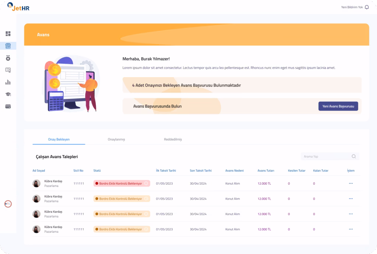377x254 pixels.
Task: Open the three-dot menu for first row
Action: pos(351,183)
